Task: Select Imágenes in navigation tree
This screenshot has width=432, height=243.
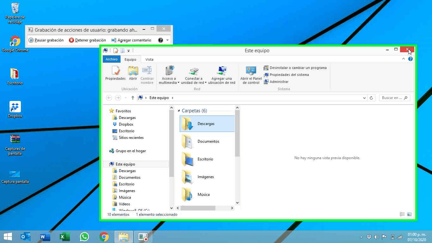Action: coord(127,191)
